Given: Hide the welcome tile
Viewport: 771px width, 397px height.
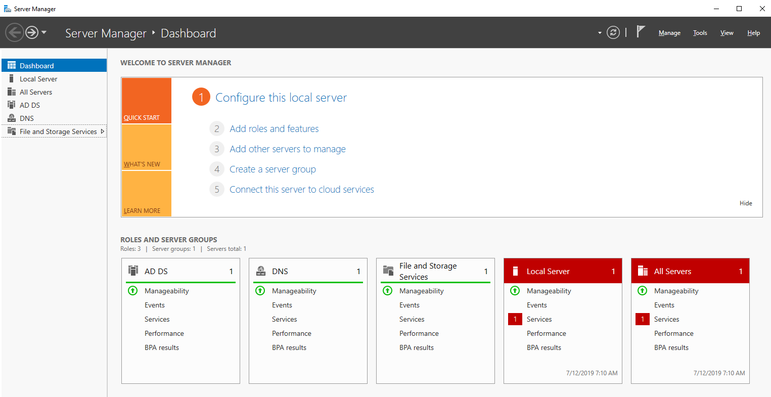Looking at the screenshot, I should (746, 203).
